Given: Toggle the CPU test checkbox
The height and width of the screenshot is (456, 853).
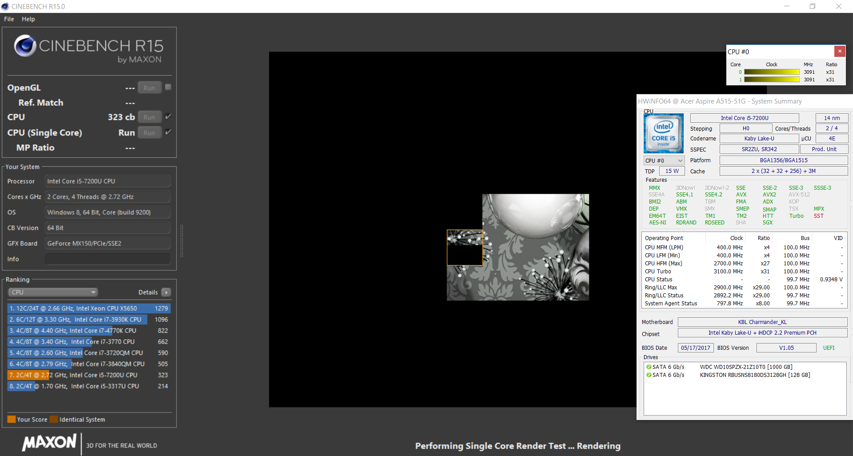Looking at the screenshot, I should [x=168, y=116].
